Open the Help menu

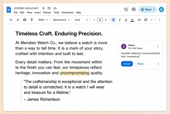(78, 12)
